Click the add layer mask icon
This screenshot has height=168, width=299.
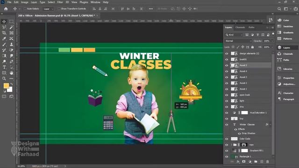coord(244,161)
